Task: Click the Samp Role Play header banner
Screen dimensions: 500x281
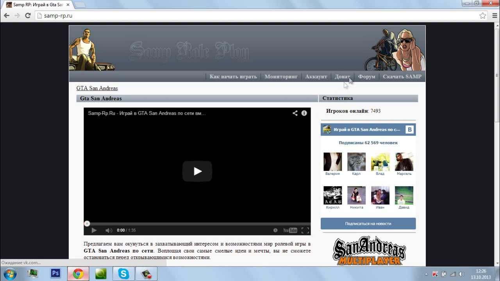Action: click(x=247, y=48)
